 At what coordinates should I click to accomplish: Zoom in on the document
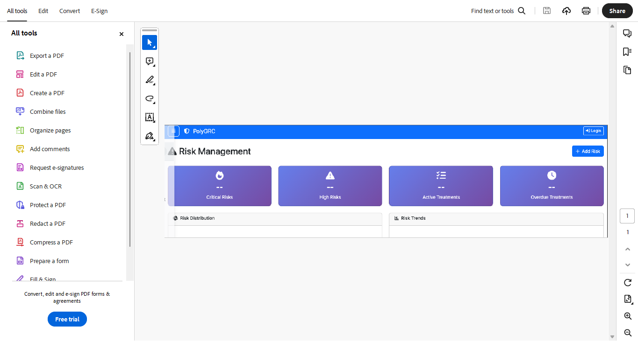pos(628,316)
